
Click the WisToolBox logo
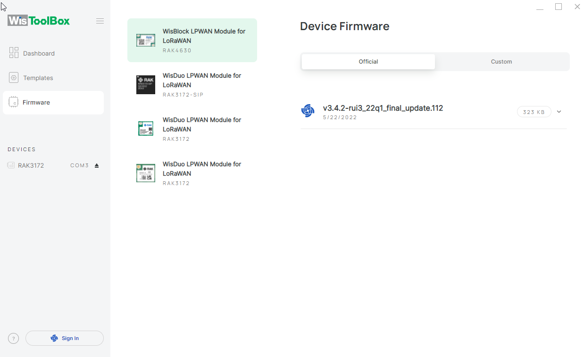point(39,21)
